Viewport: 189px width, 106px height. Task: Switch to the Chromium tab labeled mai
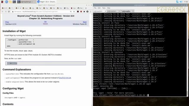click(x=25, y=8)
